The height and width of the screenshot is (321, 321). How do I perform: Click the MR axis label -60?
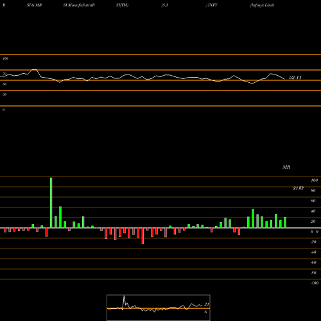[313, 263]
